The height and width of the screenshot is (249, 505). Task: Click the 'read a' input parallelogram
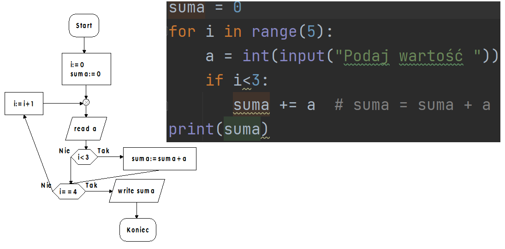[x=86, y=128]
